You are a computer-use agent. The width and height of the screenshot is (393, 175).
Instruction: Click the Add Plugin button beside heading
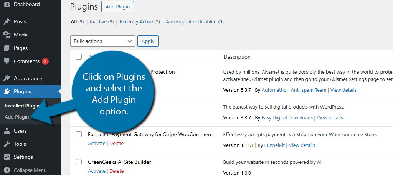117,7
